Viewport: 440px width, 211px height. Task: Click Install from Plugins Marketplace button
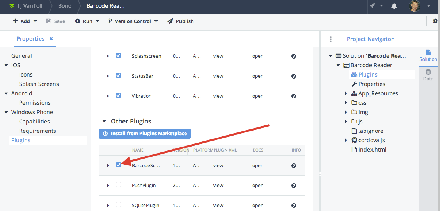click(x=145, y=134)
